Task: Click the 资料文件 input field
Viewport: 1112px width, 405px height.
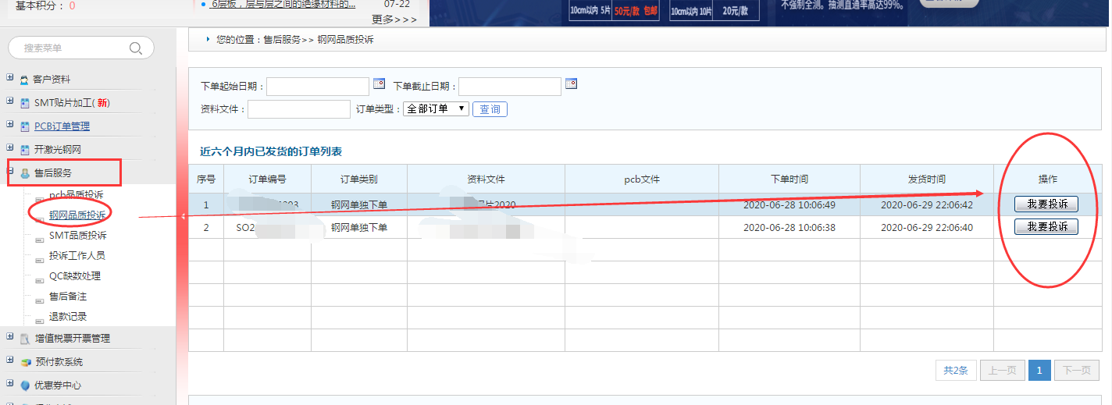Action: [298, 109]
